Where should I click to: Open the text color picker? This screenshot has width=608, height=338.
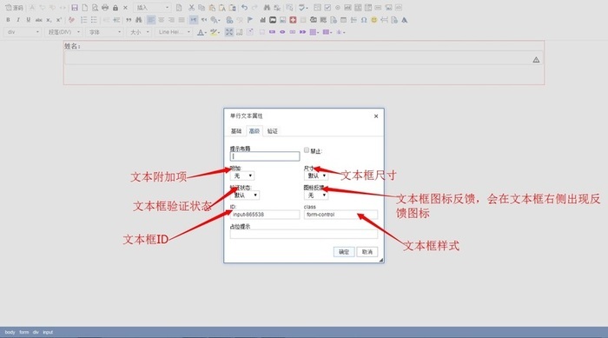[x=201, y=32]
